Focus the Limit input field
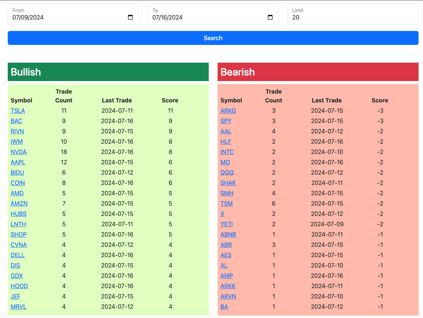 pos(353,14)
